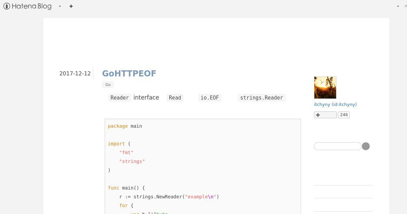This screenshot has height=214, width=407.
Task: Click the round gray search button
Action: click(366, 146)
